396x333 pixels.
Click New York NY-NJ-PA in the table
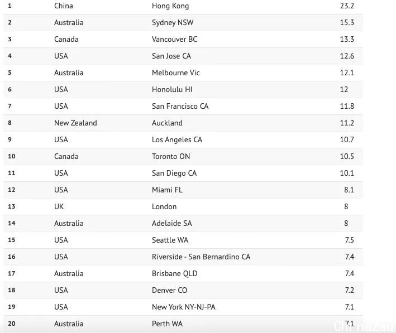click(184, 307)
